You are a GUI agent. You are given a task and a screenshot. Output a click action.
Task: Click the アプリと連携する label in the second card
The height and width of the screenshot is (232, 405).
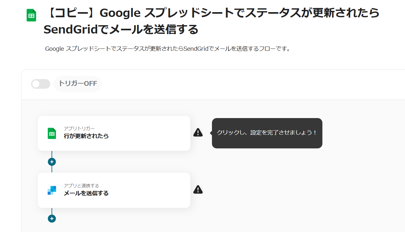click(81, 185)
